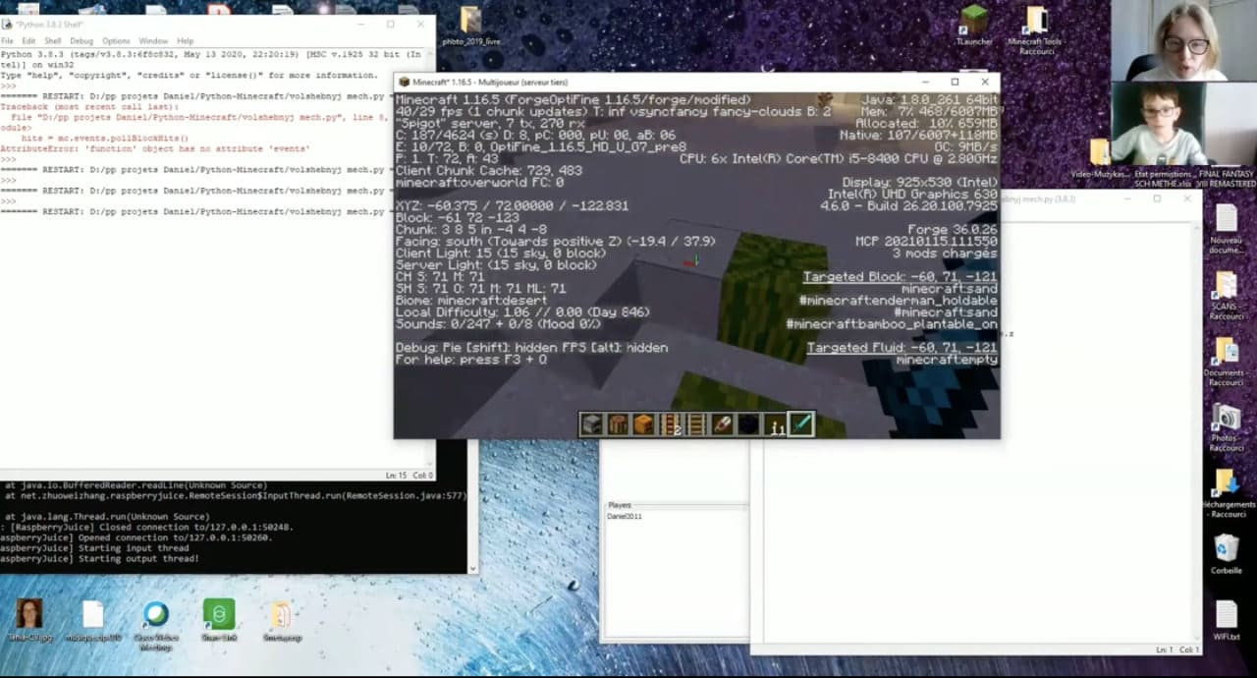
Task: Click the AttributeError line in Python Shell
Action: click(155, 148)
